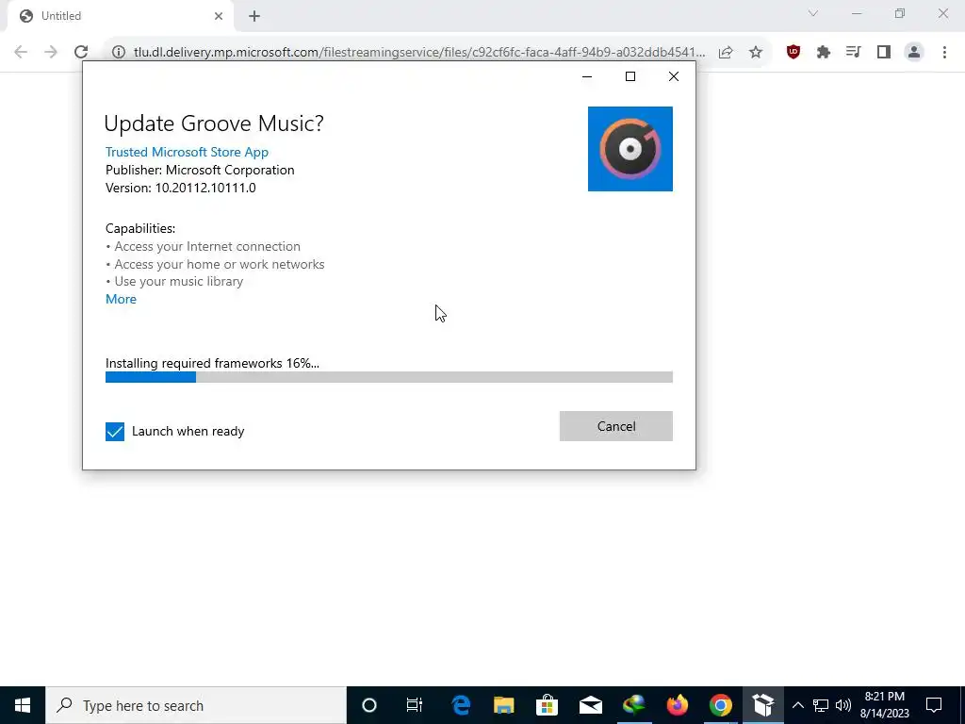Show More capabilities of the app
The width and height of the screenshot is (965, 724).
(x=121, y=299)
